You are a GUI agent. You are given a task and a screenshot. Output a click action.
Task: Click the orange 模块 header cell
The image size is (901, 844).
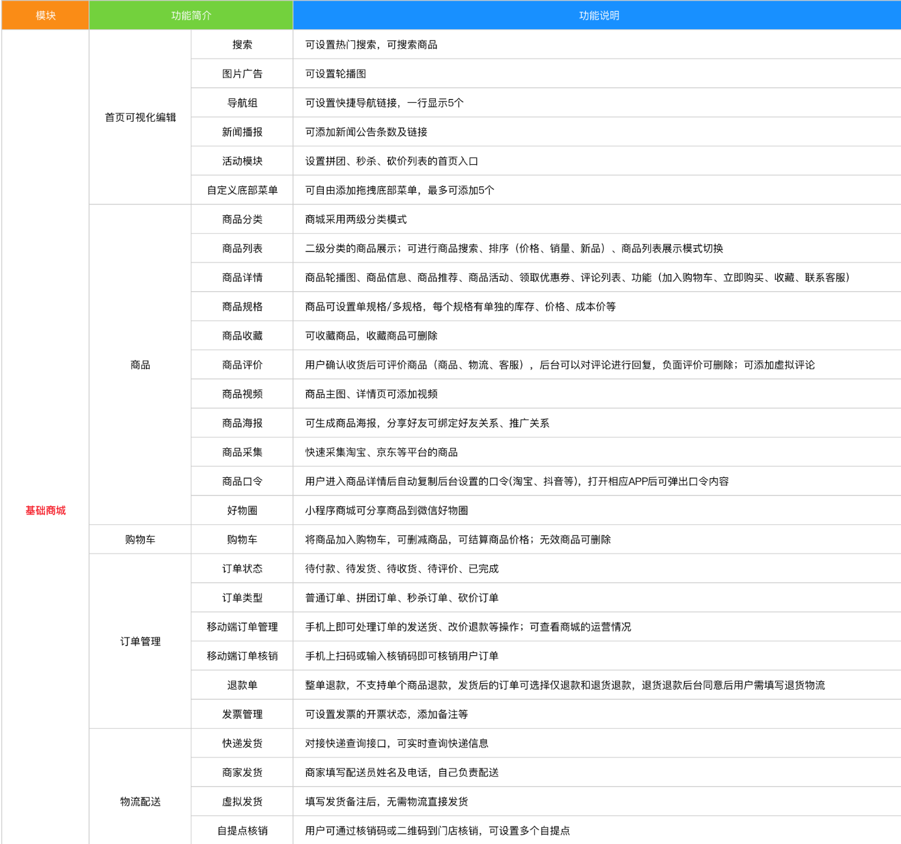46,15
